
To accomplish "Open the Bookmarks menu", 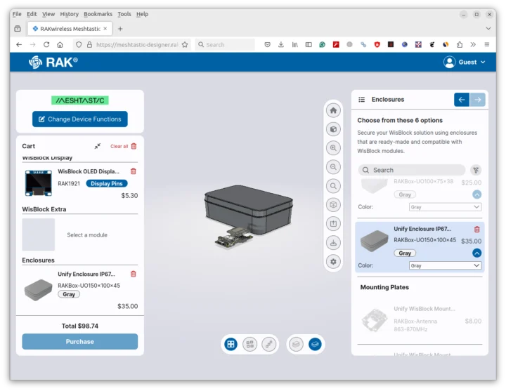I will click(x=97, y=14).
